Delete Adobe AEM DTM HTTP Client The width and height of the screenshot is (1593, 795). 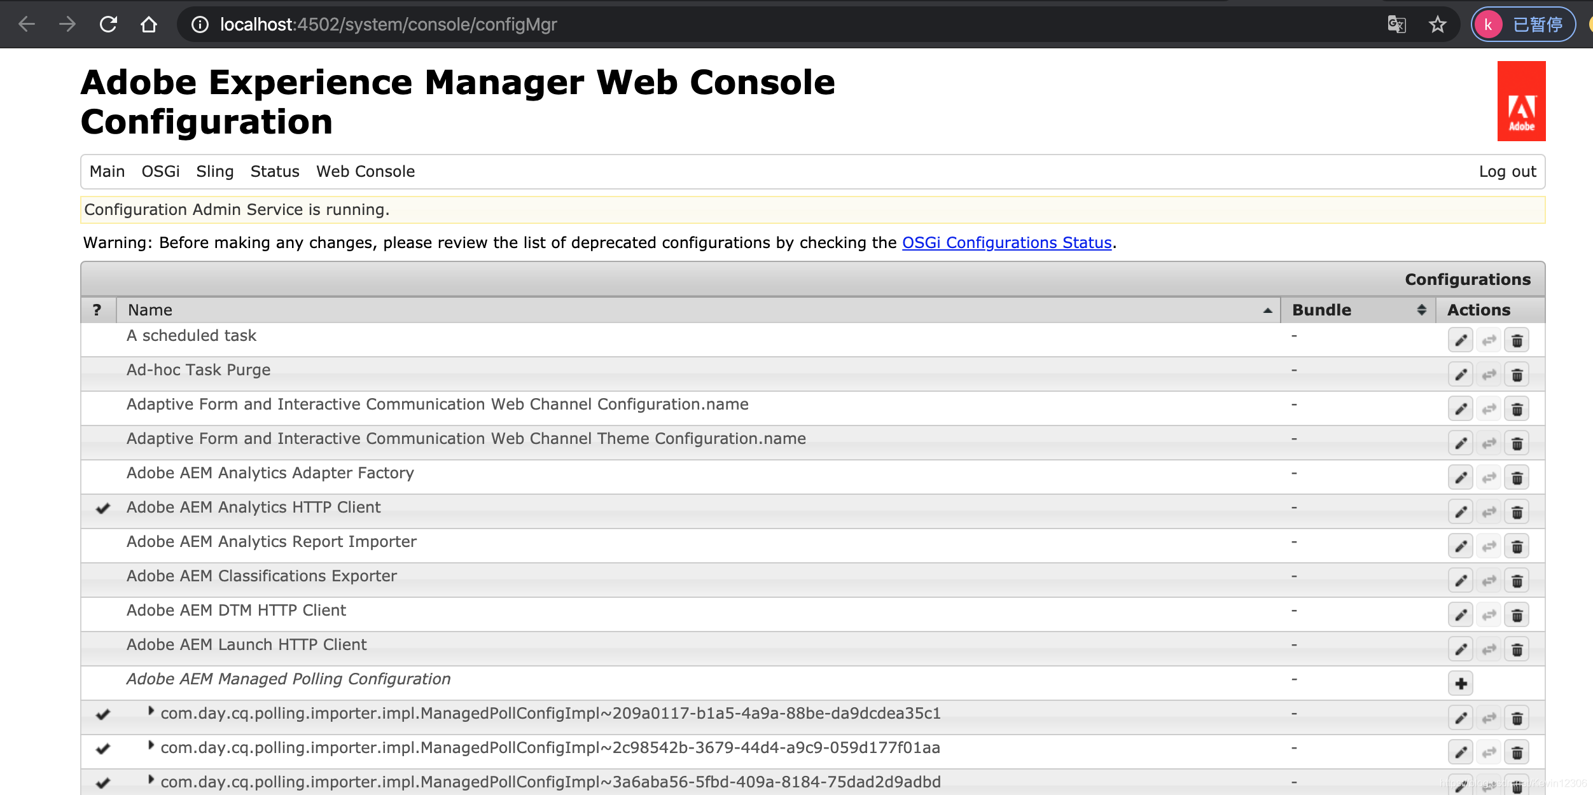click(1517, 615)
